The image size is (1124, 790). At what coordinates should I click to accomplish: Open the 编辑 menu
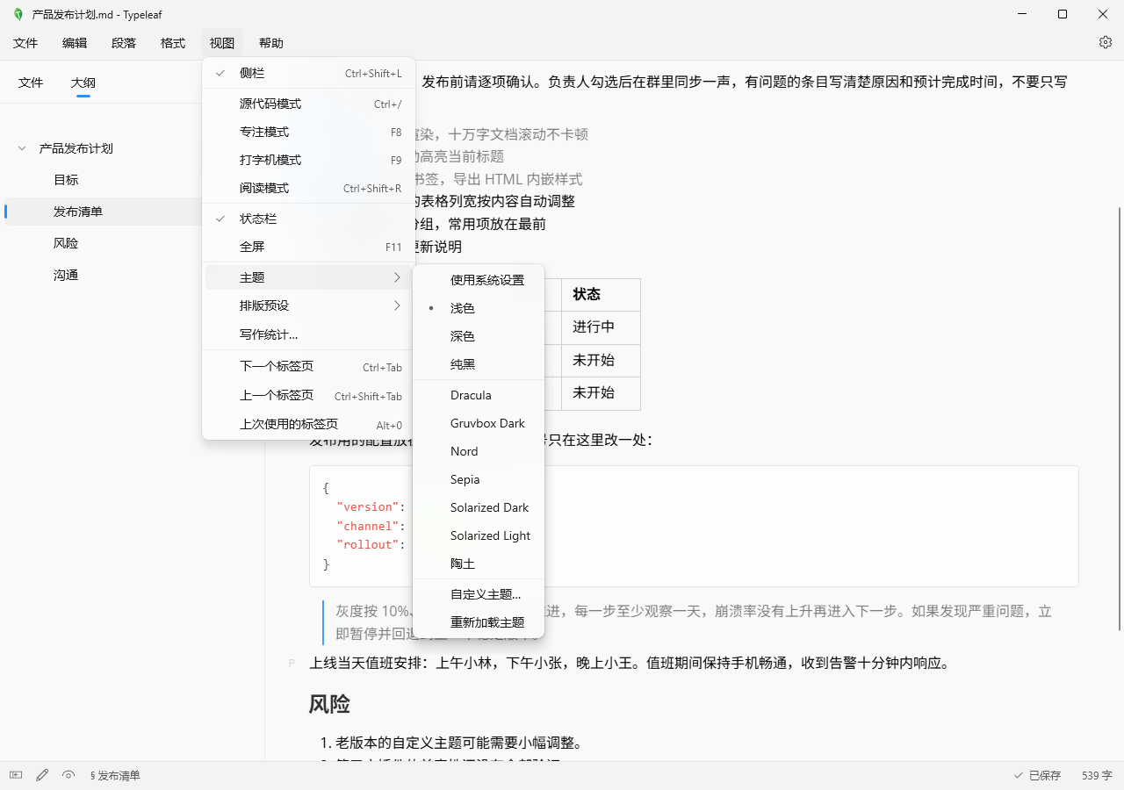tap(75, 43)
